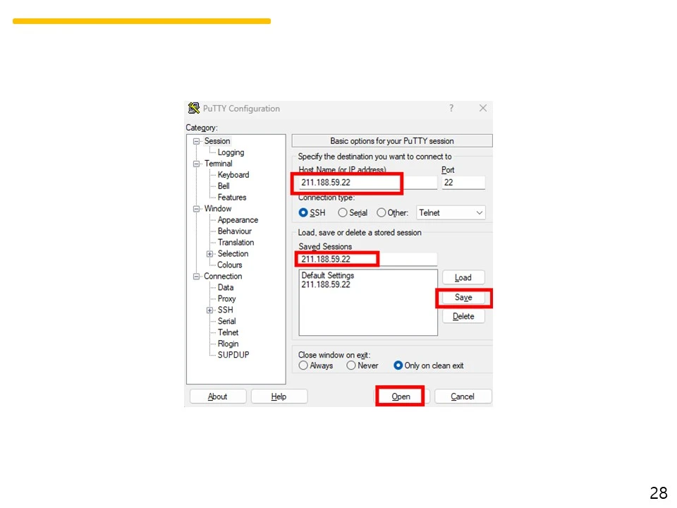Click the question mark help icon
Screen dimensions: 677x508
tap(451, 108)
